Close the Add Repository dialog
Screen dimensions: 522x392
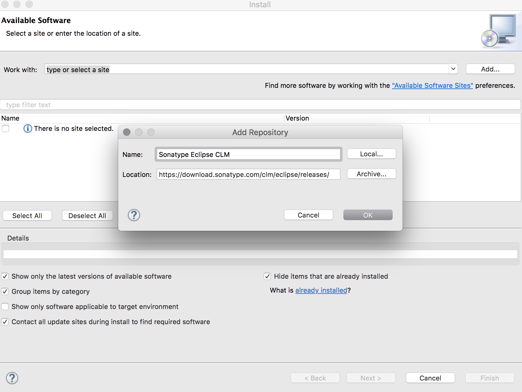click(127, 132)
